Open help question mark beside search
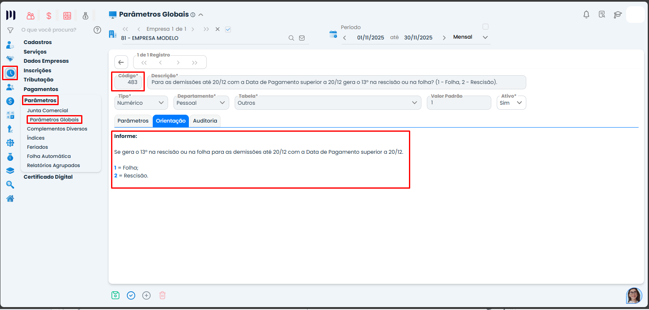The width and height of the screenshot is (649, 310). tap(97, 30)
